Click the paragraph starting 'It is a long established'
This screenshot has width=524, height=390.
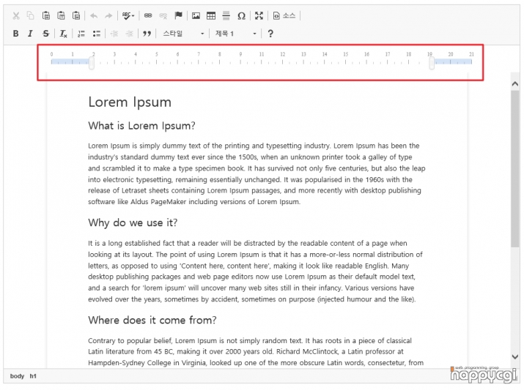[x=255, y=271]
